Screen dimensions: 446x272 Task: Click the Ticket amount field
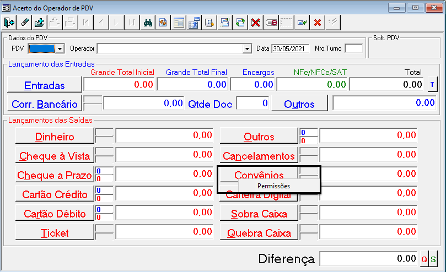(164, 232)
